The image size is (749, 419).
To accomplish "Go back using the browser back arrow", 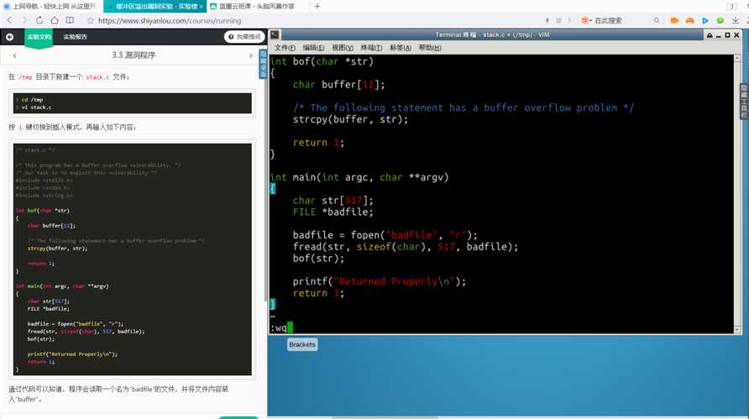I will click(x=10, y=20).
